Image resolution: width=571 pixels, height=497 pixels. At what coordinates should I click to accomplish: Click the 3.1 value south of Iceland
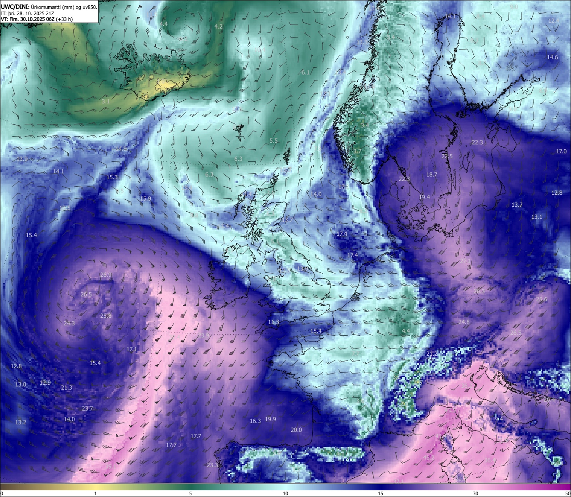click(106, 102)
